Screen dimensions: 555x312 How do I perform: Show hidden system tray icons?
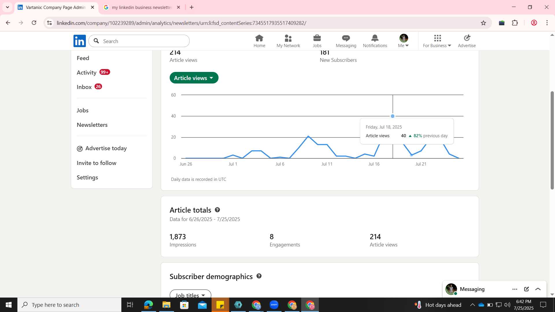pos(472,305)
